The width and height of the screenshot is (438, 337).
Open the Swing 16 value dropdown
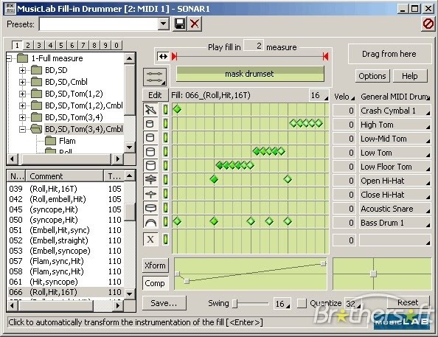tap(282, 304)
